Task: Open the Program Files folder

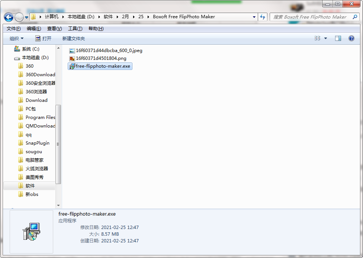Action: [x=40, y=117]
